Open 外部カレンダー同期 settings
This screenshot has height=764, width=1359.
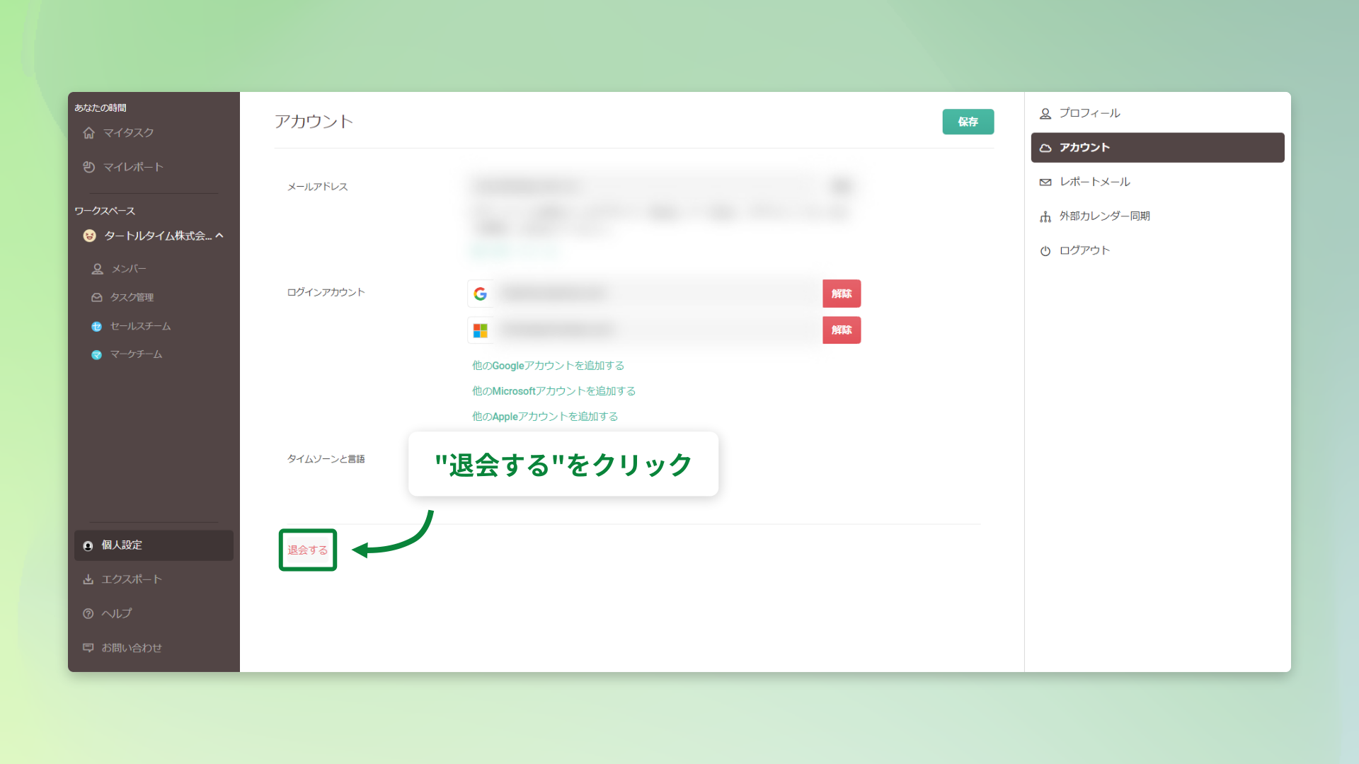pyautogui.click(x=1104, y=216)
